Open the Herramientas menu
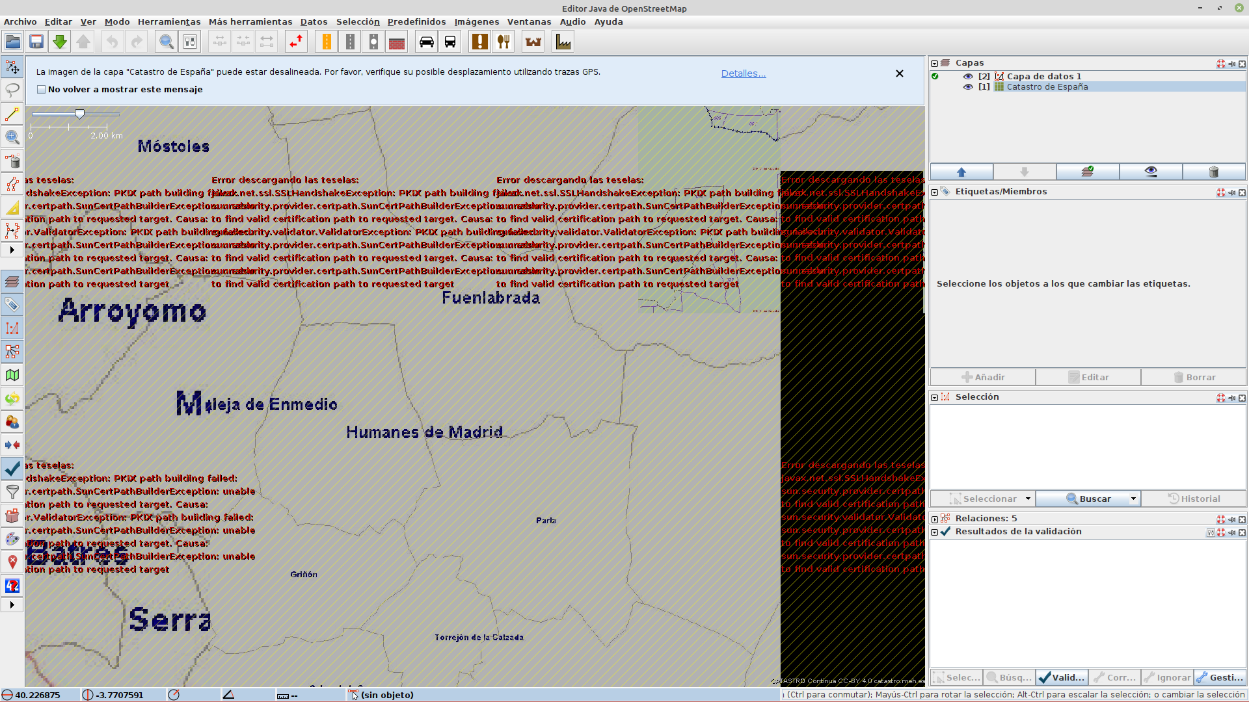The height and width of the screenshot is (702, 1249). (169, 21)
